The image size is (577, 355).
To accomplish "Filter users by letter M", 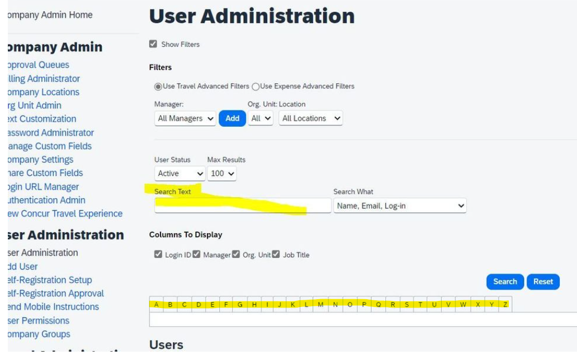I will pos(321,304).
